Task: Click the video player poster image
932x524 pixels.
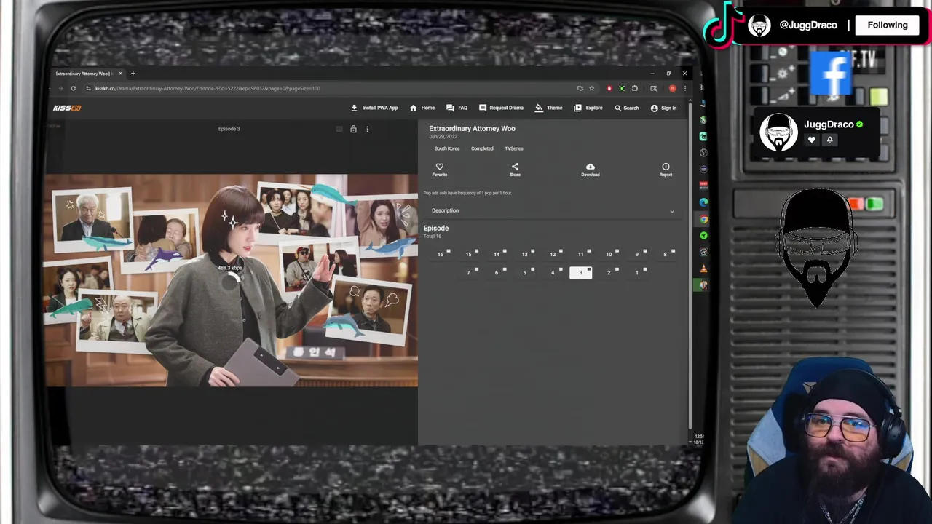Action: coord(232,280)
